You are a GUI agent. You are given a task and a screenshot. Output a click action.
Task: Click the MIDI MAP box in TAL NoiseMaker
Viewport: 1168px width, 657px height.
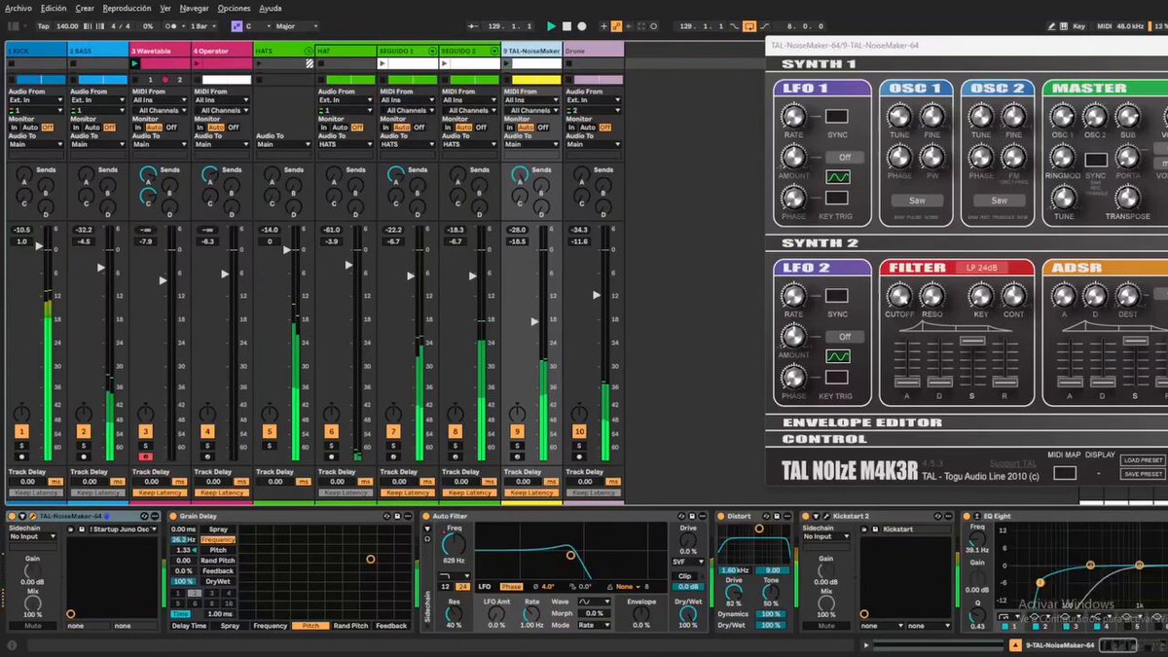coord(1065,472)
